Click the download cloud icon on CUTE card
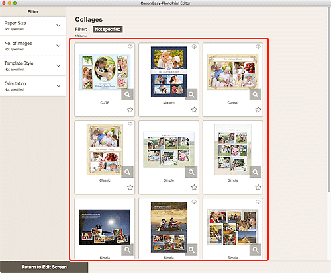The image size is (331, 273). click(130, 46)
